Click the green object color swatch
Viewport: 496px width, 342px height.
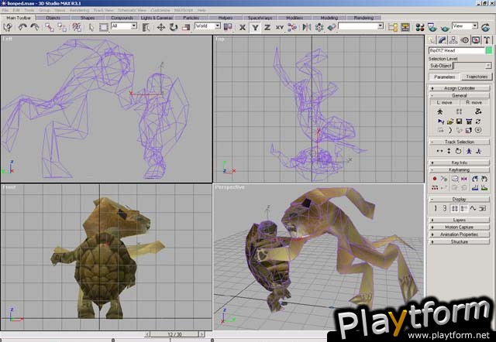pos(489,50)
